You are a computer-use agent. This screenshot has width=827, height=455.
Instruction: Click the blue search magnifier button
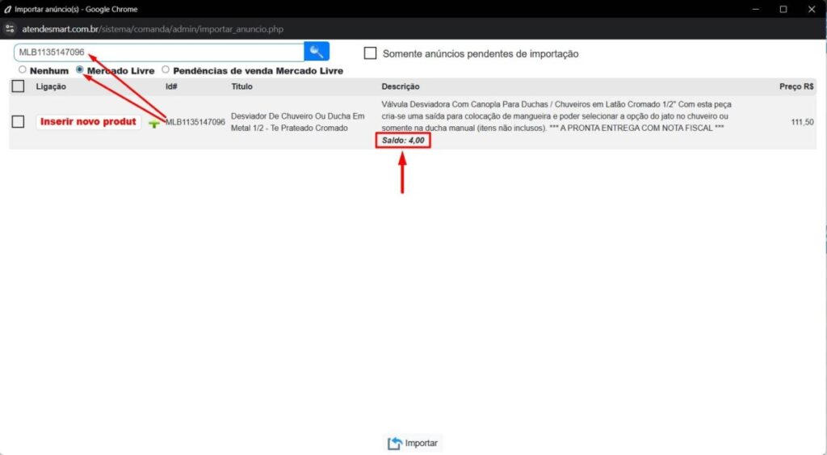(317, 51)
